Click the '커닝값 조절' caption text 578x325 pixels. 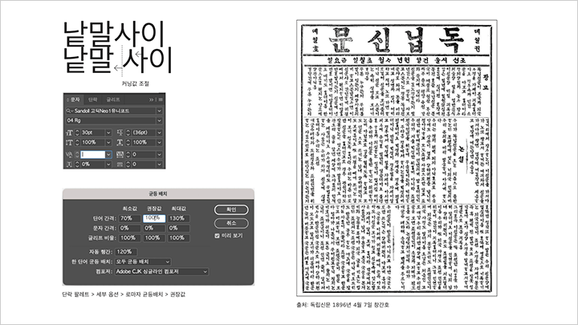click(136, 83)
